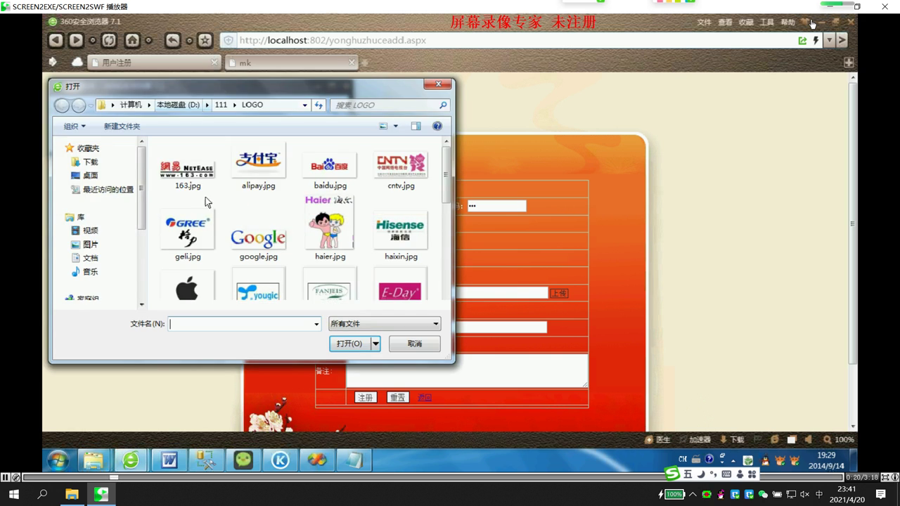Viewport: 900px width, 506px height.
Task: Click the refresh arrows in the dialog path bar
Action: (x=319, y=105)
